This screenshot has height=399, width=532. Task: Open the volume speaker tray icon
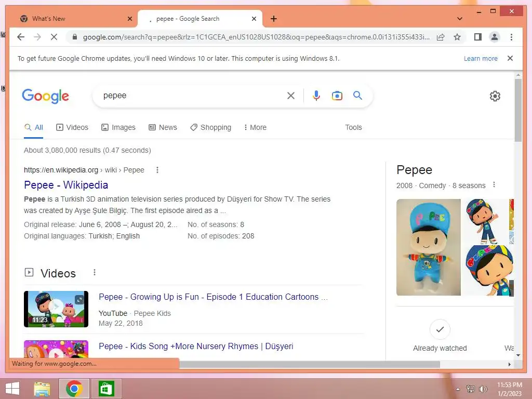point(483,389)
